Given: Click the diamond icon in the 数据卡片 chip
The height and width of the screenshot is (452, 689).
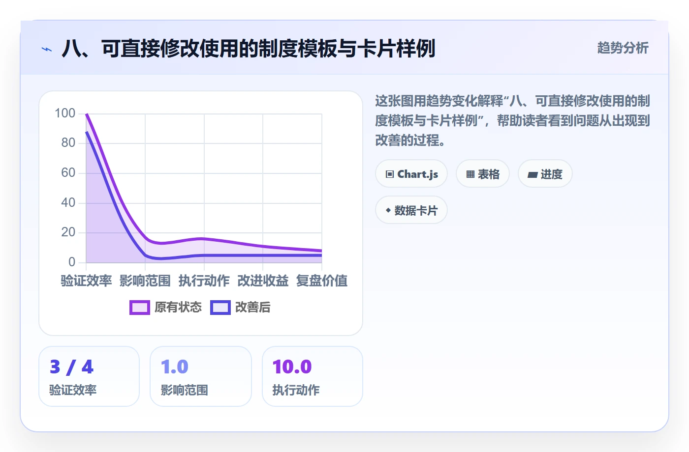Looking at the screenshot, I should (388, 210).
